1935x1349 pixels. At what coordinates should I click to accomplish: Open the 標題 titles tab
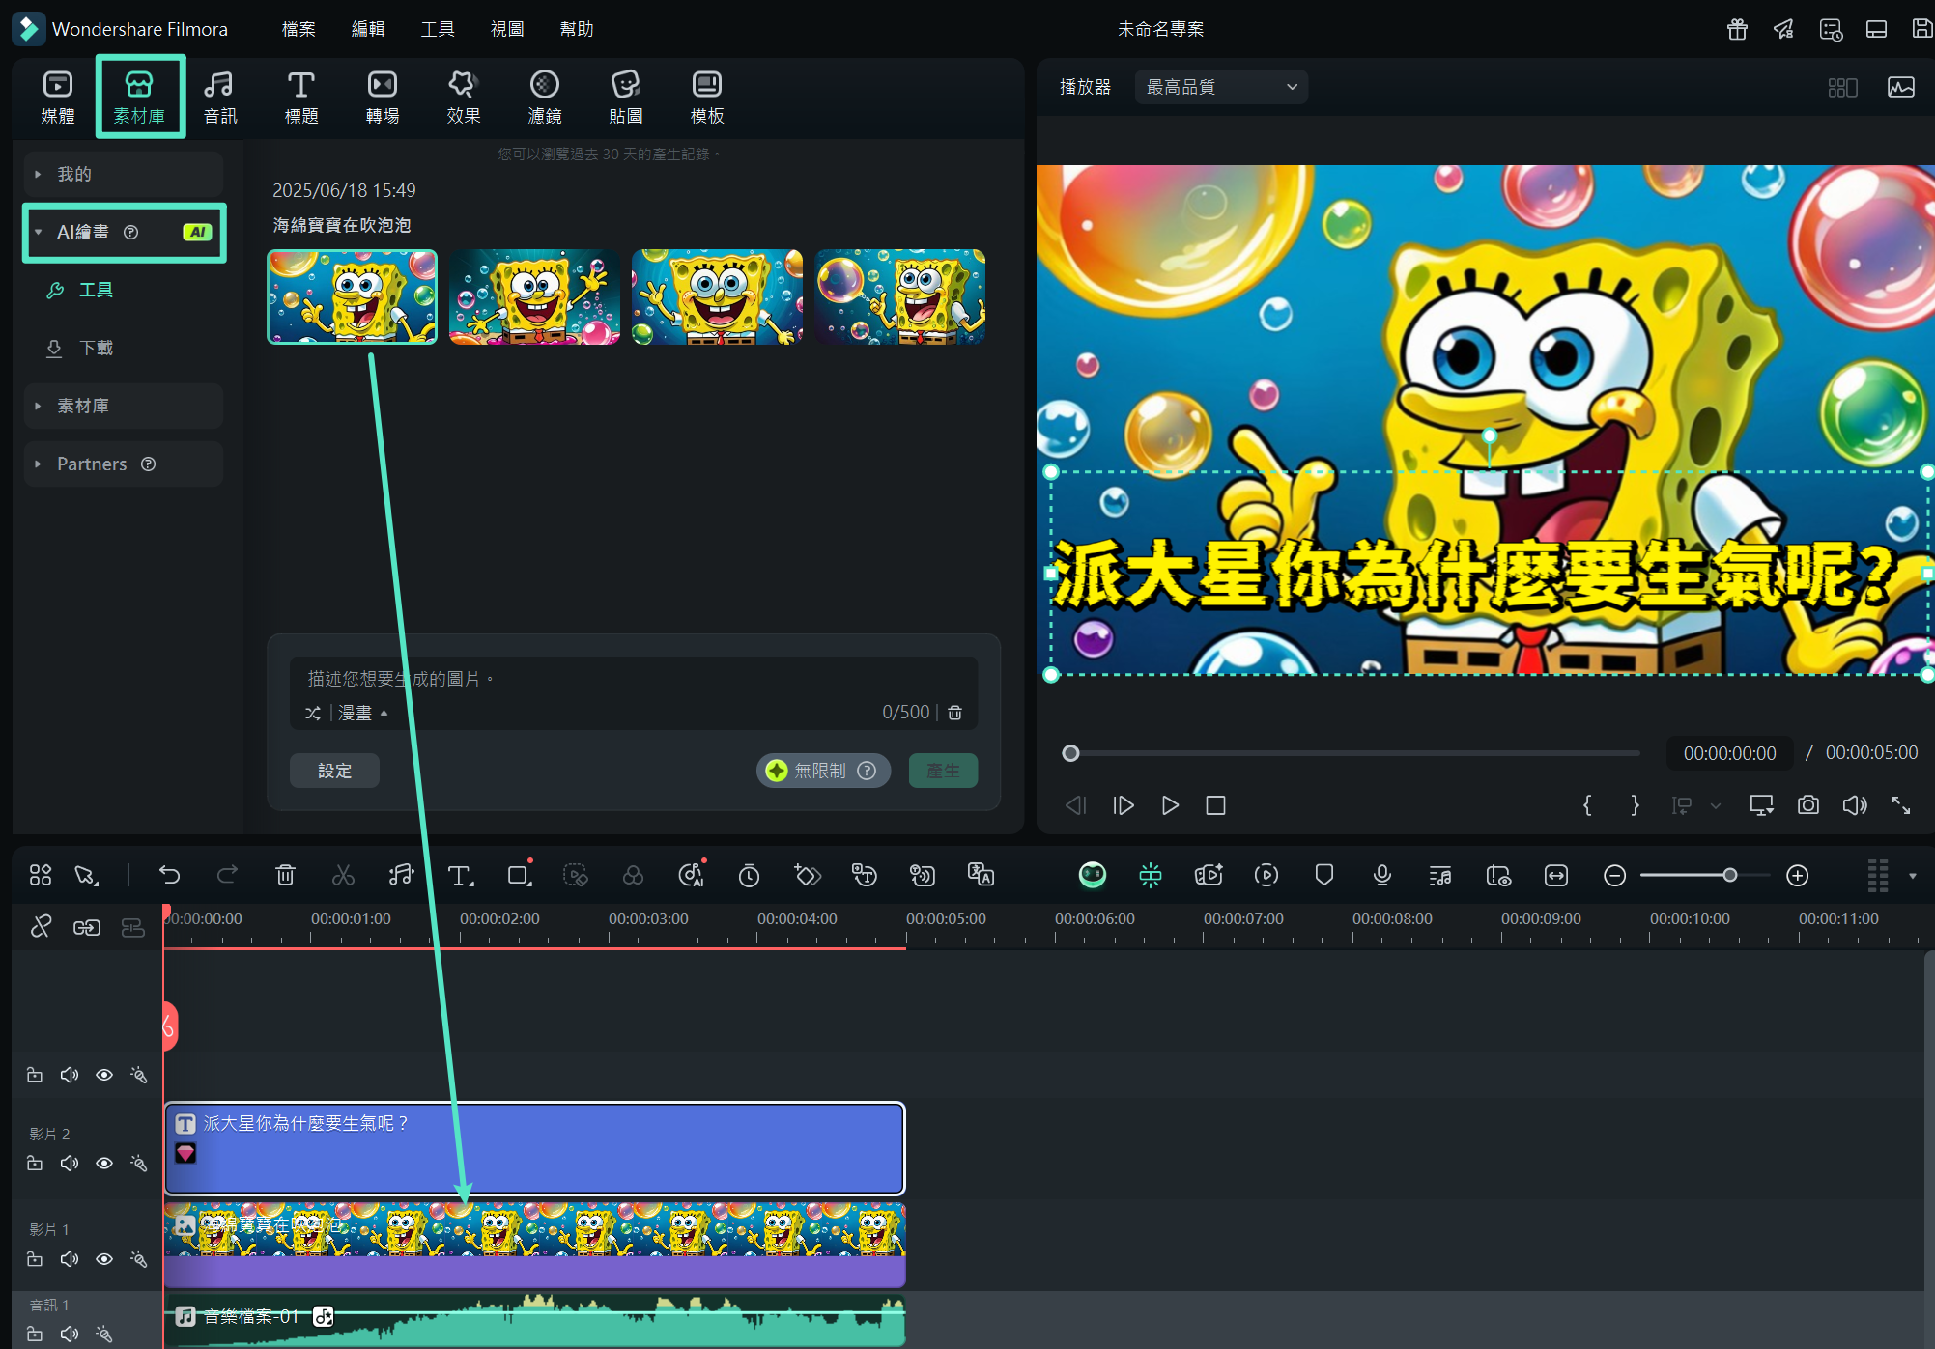[x=301, y=98]
